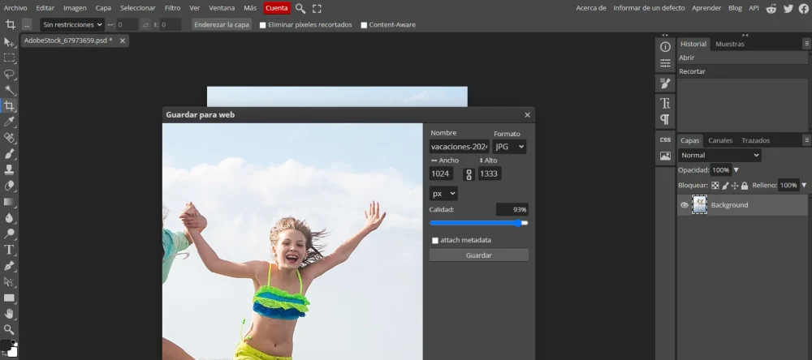Select the Dodge tool
Viewport: 812px width, 360px height.
point(9,234)
